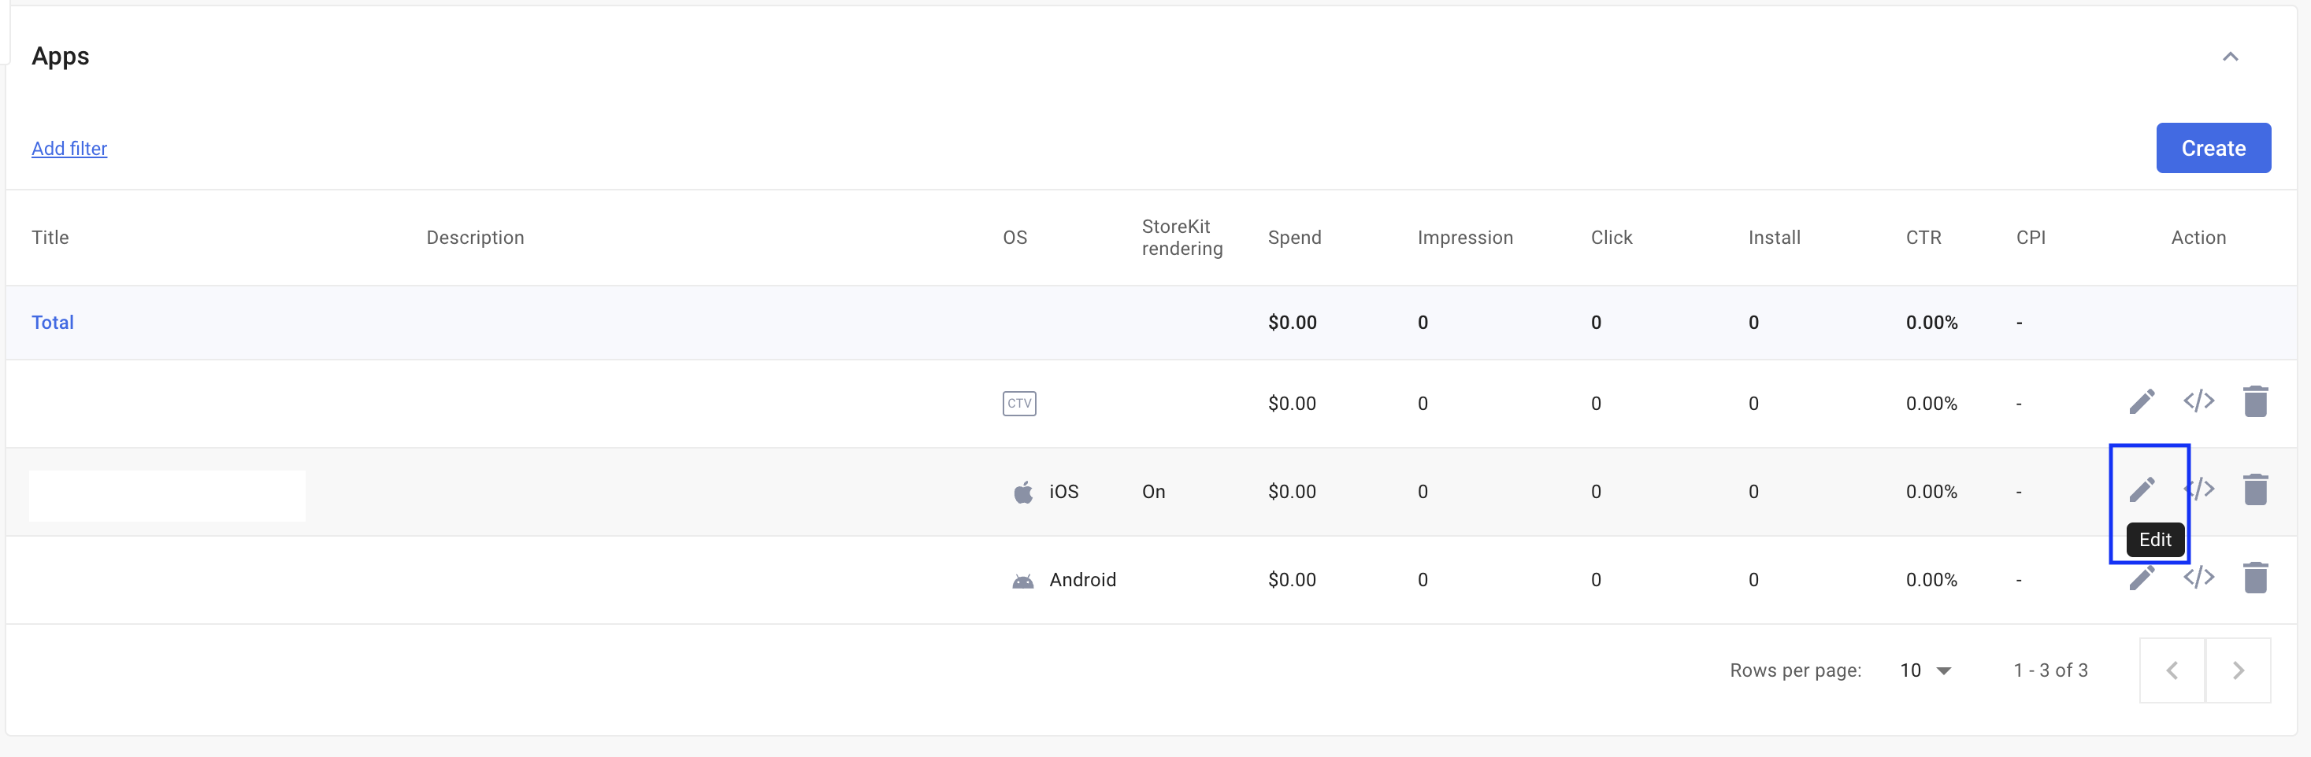Click the Title column header
Image resolution: width=2311 pixels, height=757 pixels.
[x=50, y=238]
